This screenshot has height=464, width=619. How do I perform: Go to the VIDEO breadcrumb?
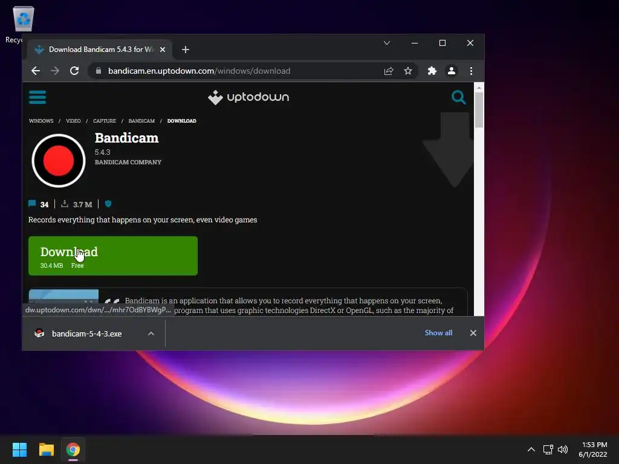click(73, 121)
